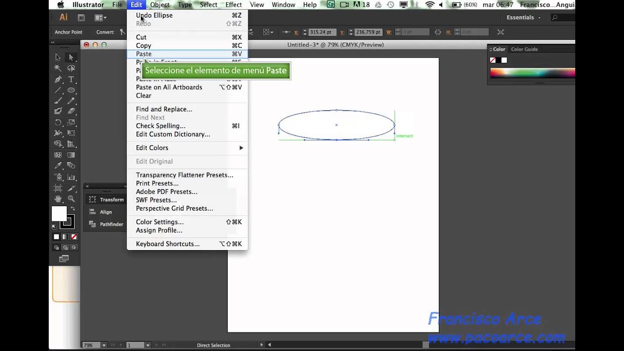The height and width of the screenshot is (351, 624).
Task: Choose Cut in the Edit menu
Action: pos(187,37)
